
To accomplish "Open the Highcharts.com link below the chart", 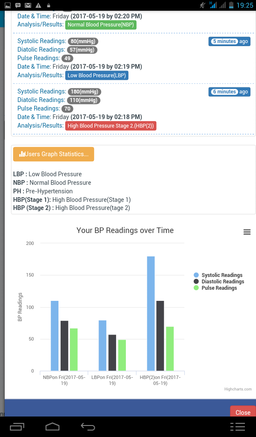I will tap(238, 389).
